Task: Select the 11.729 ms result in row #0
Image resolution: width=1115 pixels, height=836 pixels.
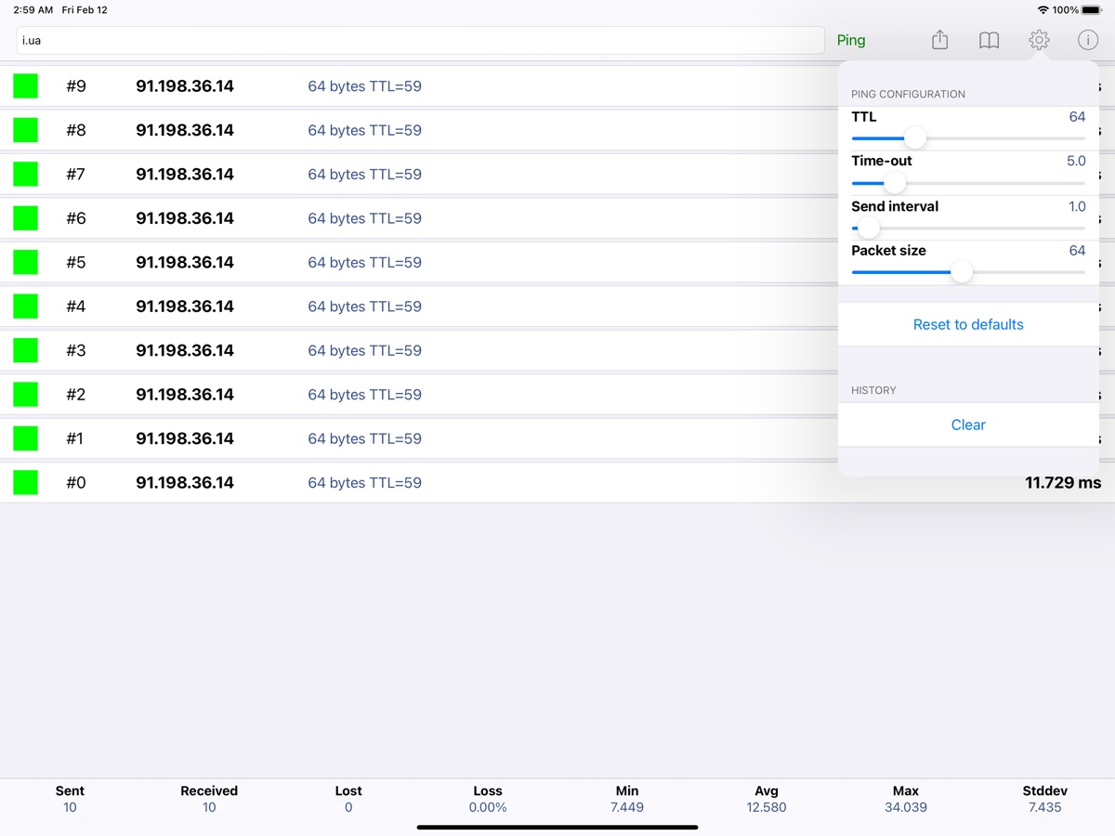Action: (x=1062, y=483)
